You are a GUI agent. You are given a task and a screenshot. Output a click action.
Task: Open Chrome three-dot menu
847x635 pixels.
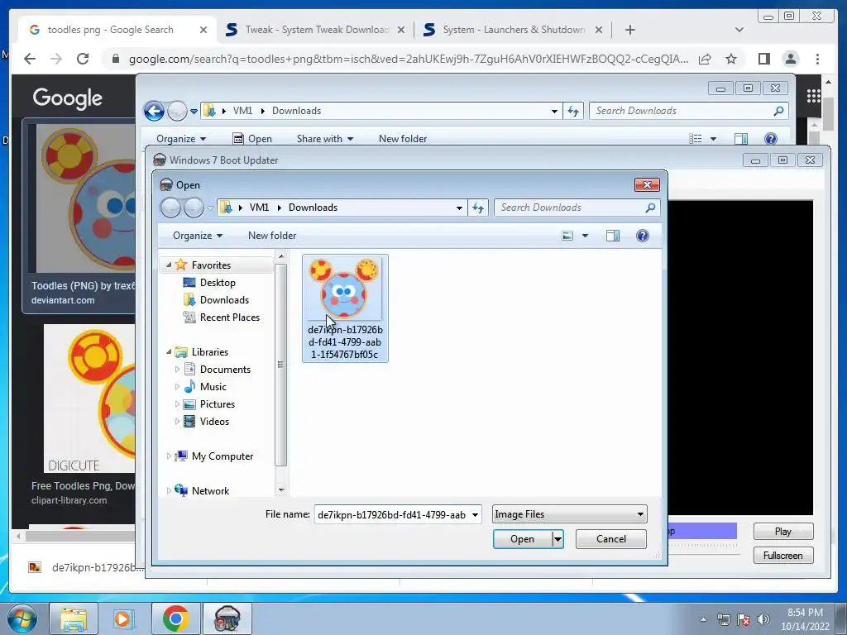817,59
